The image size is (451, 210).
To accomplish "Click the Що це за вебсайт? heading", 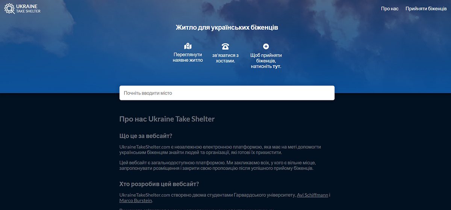I will click(x=146, y=136).
